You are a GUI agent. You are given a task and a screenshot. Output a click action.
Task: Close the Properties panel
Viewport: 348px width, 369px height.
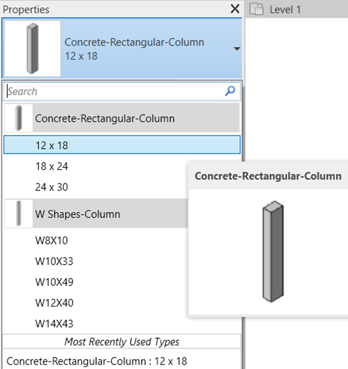(235, 9)
